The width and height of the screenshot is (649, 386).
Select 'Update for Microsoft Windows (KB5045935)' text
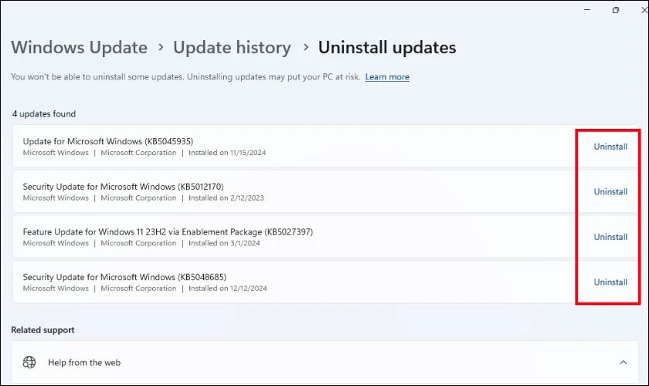(x=108, y=141)
